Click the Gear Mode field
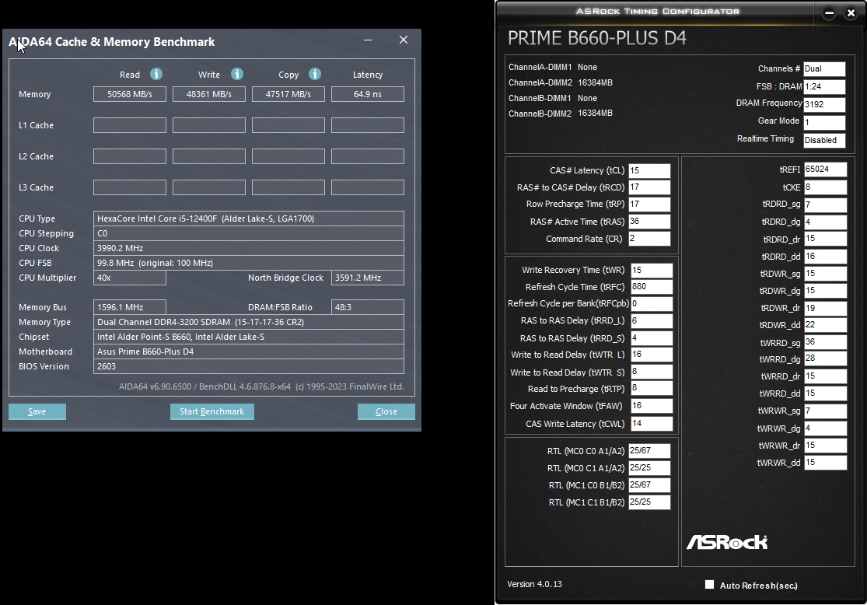 click(x=824, y=122)
